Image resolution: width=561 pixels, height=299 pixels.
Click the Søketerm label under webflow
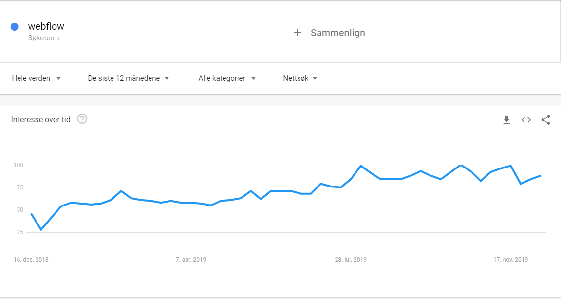[x=43, y=38]
